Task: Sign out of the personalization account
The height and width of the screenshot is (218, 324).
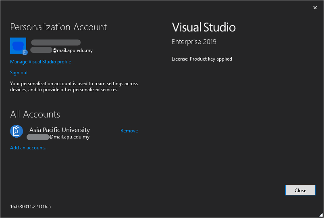Action: [19, 73]
